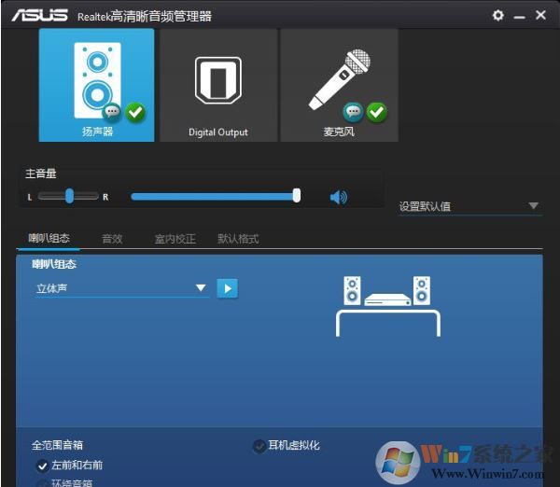Viewport: 560px width, 487px height.
Task: Click the main volume slider handle
Action: click(x=297, y=196)
